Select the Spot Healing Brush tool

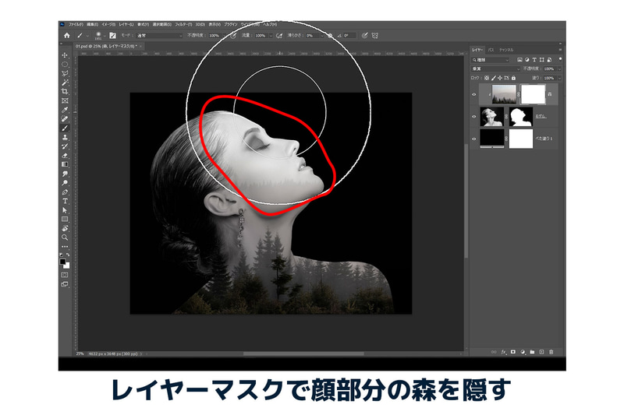click(65, 119)
